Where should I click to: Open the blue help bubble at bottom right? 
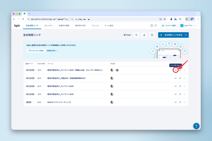[196, 126]
